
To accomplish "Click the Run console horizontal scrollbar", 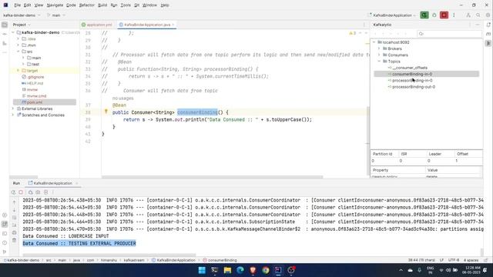I will pyautogui.click(x=109, y=255).
